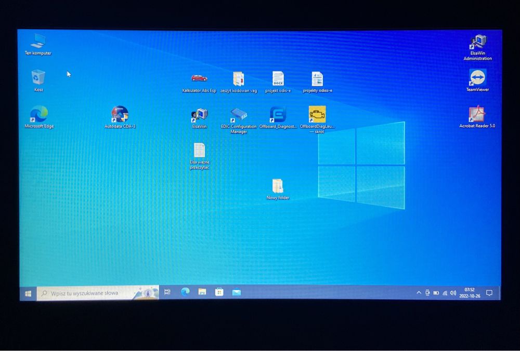The height and width of the screenshot is (351, 520).
Task: Open the clock showing 07:52
Action: pos(470,293)
